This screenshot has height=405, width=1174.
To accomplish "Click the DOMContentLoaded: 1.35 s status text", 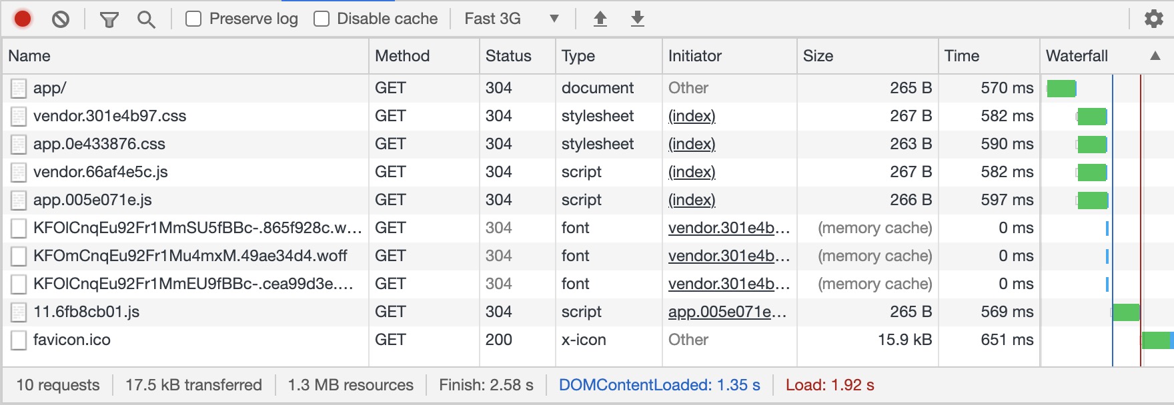I will click(660, 385).
